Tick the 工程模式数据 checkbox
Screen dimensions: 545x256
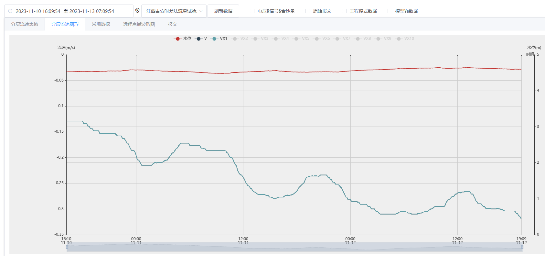click(x=344, y=11)
